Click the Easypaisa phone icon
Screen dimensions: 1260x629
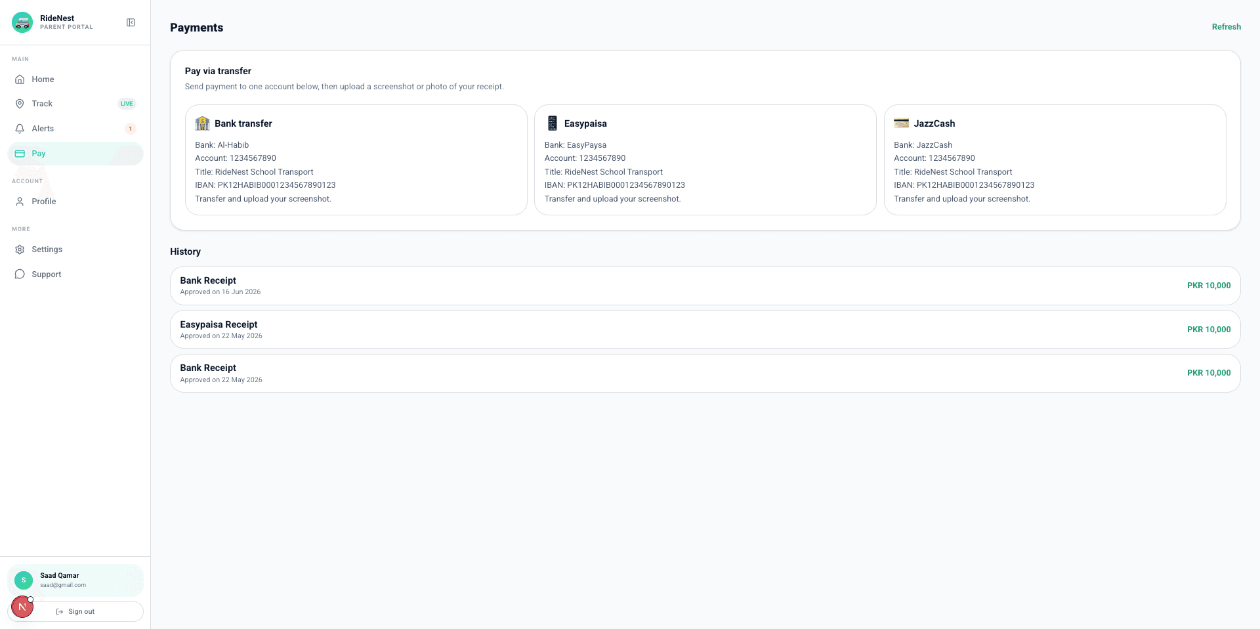[552, 123]
